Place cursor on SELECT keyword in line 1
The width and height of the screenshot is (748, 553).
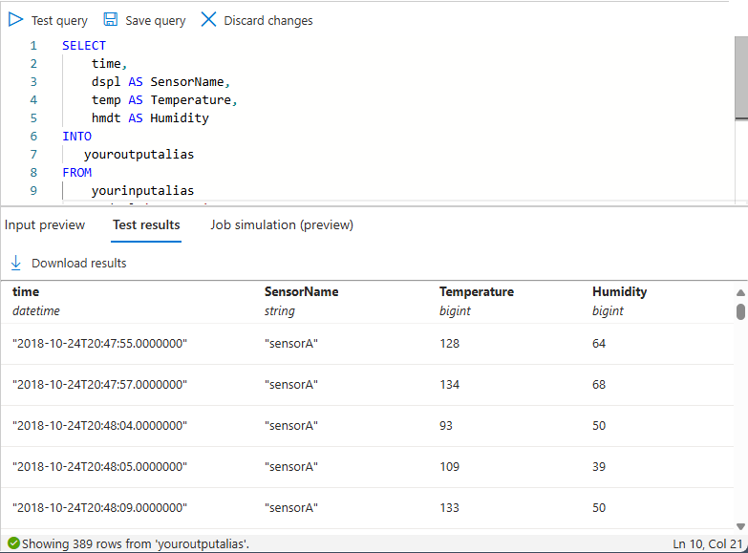tap(84, 45)
